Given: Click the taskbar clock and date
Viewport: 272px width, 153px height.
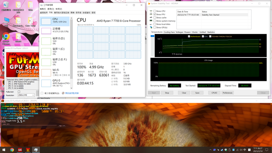Looking at the screenshot, I should coord(258,150).
